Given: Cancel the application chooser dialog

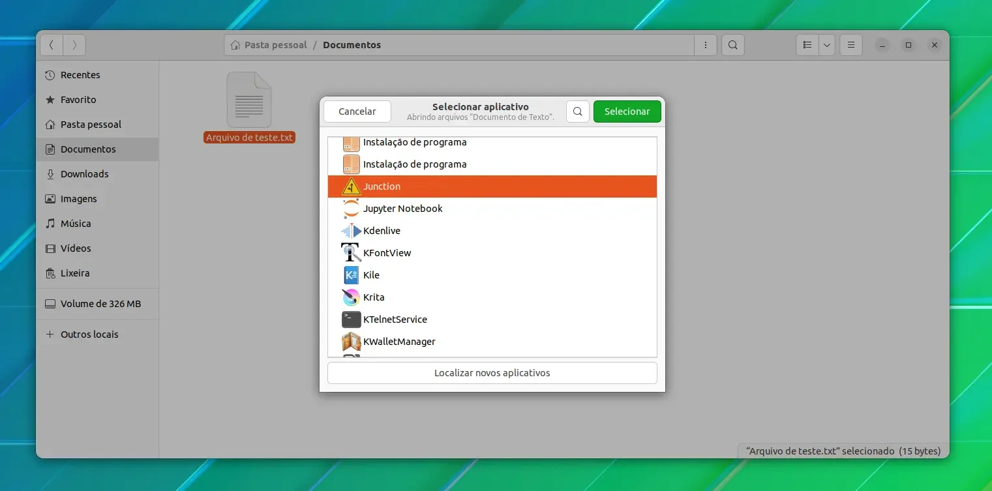Looking at the screenshot, I should pyautogui.click(x=357, y=112).
